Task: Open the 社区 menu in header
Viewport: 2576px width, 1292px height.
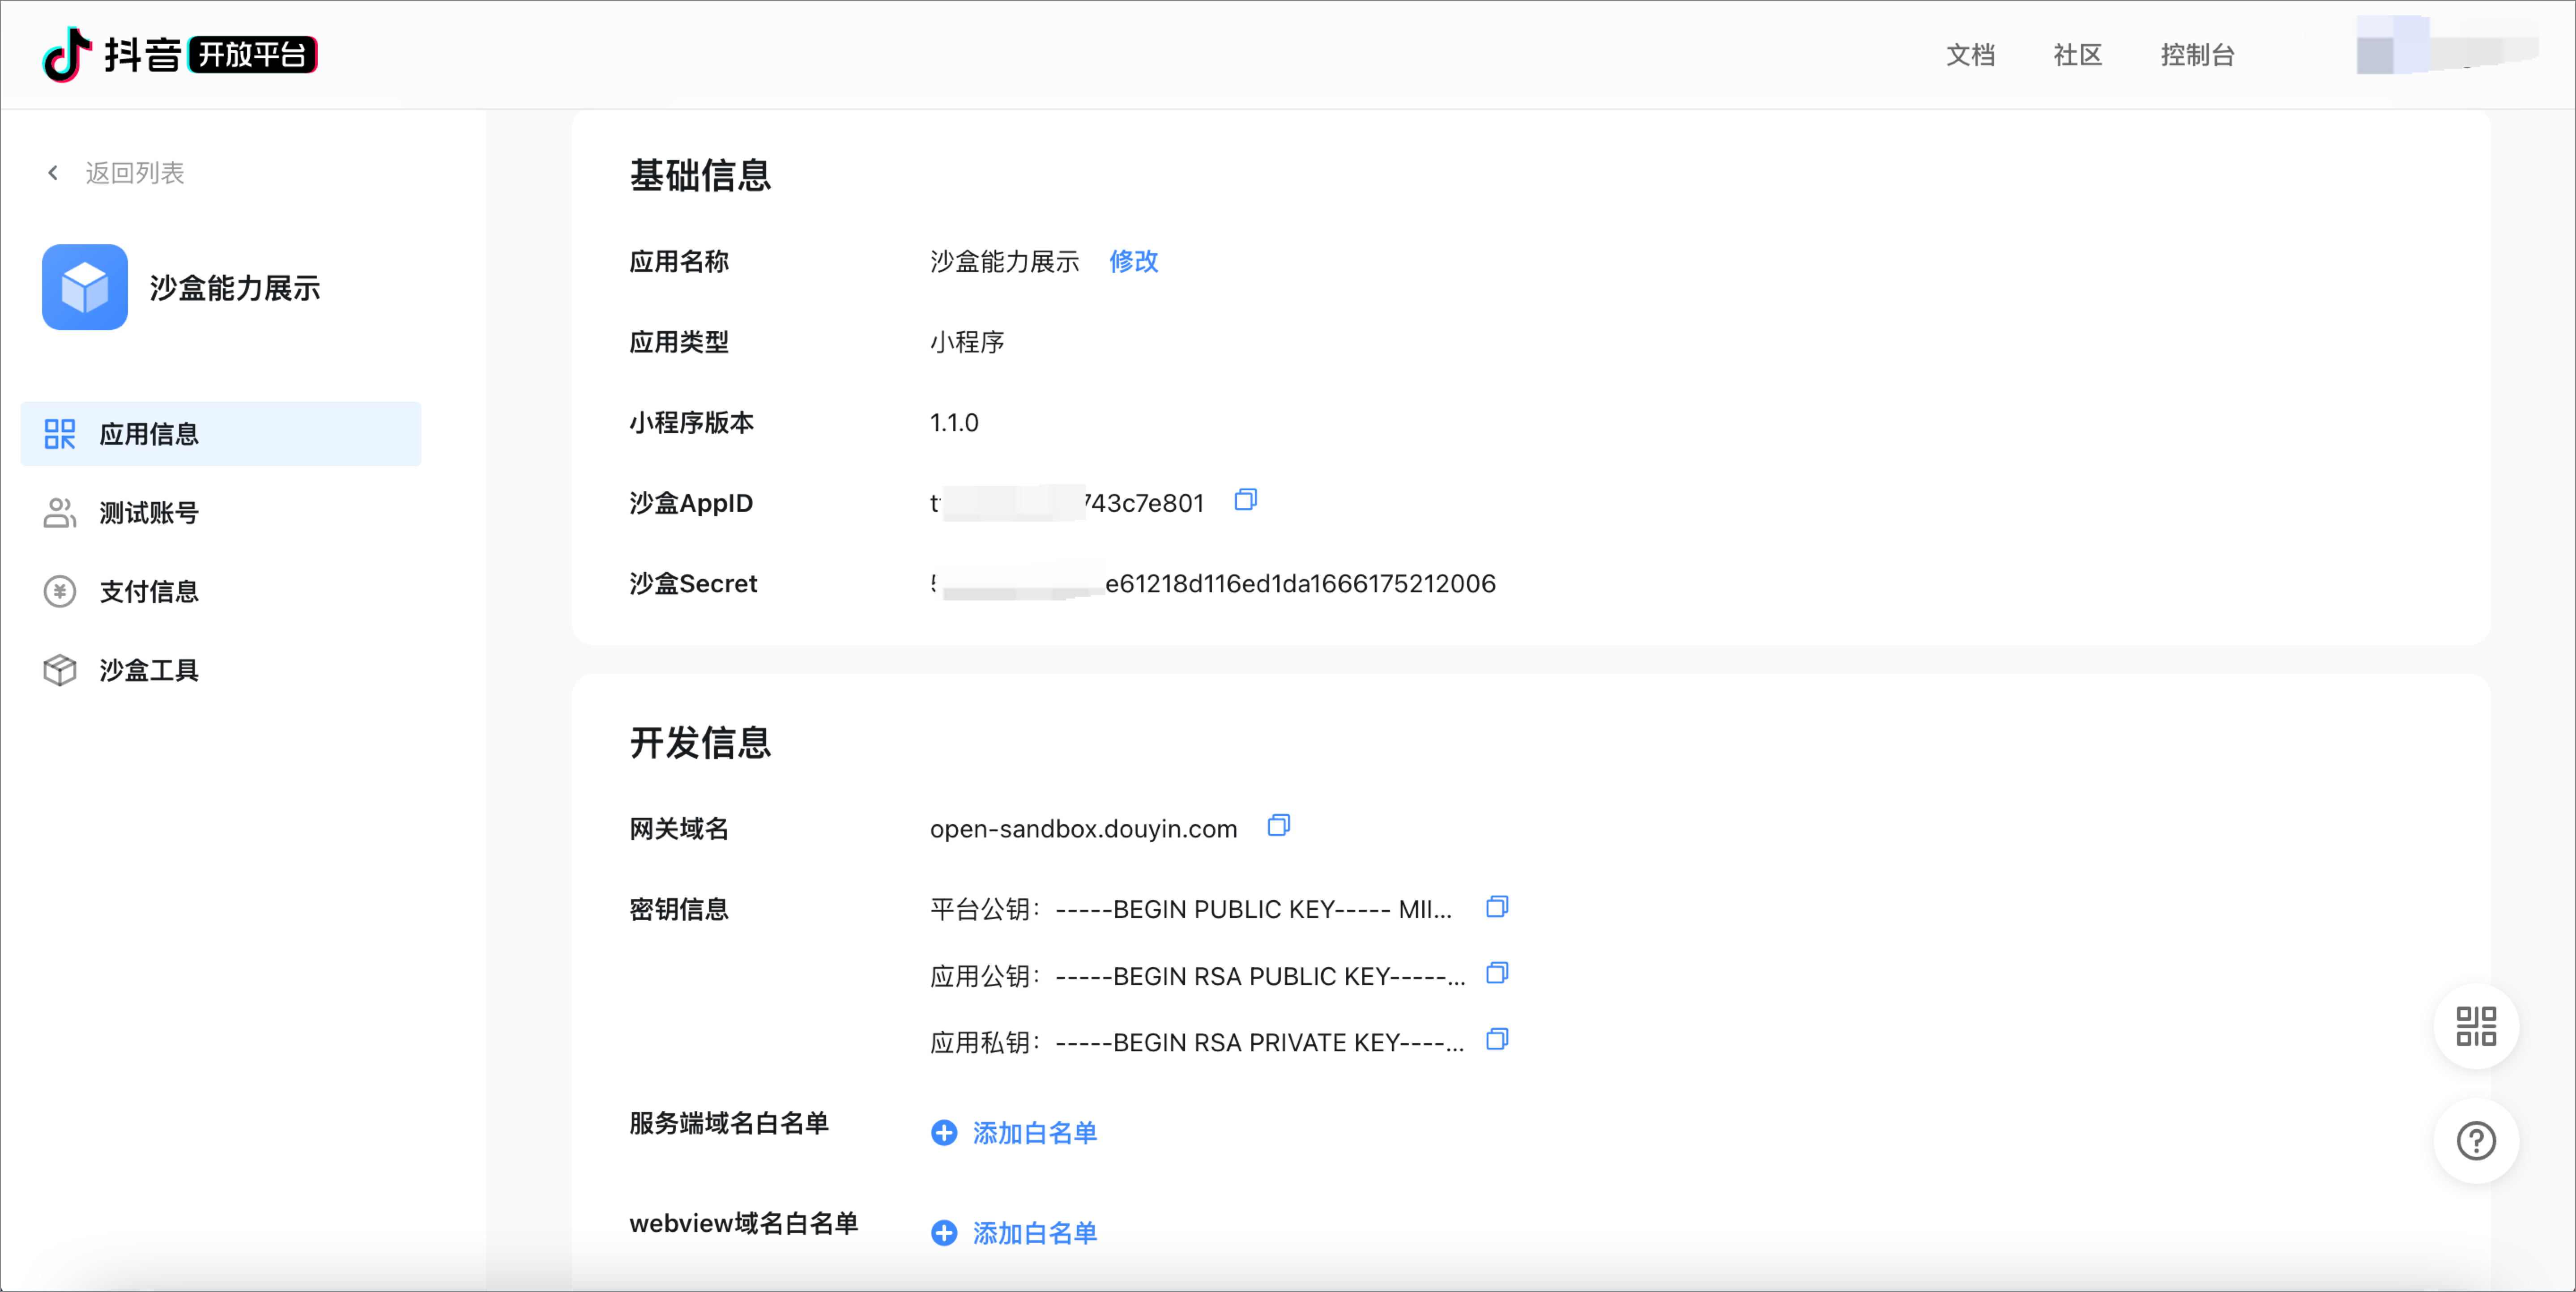Action: (x=2077, y=55)
